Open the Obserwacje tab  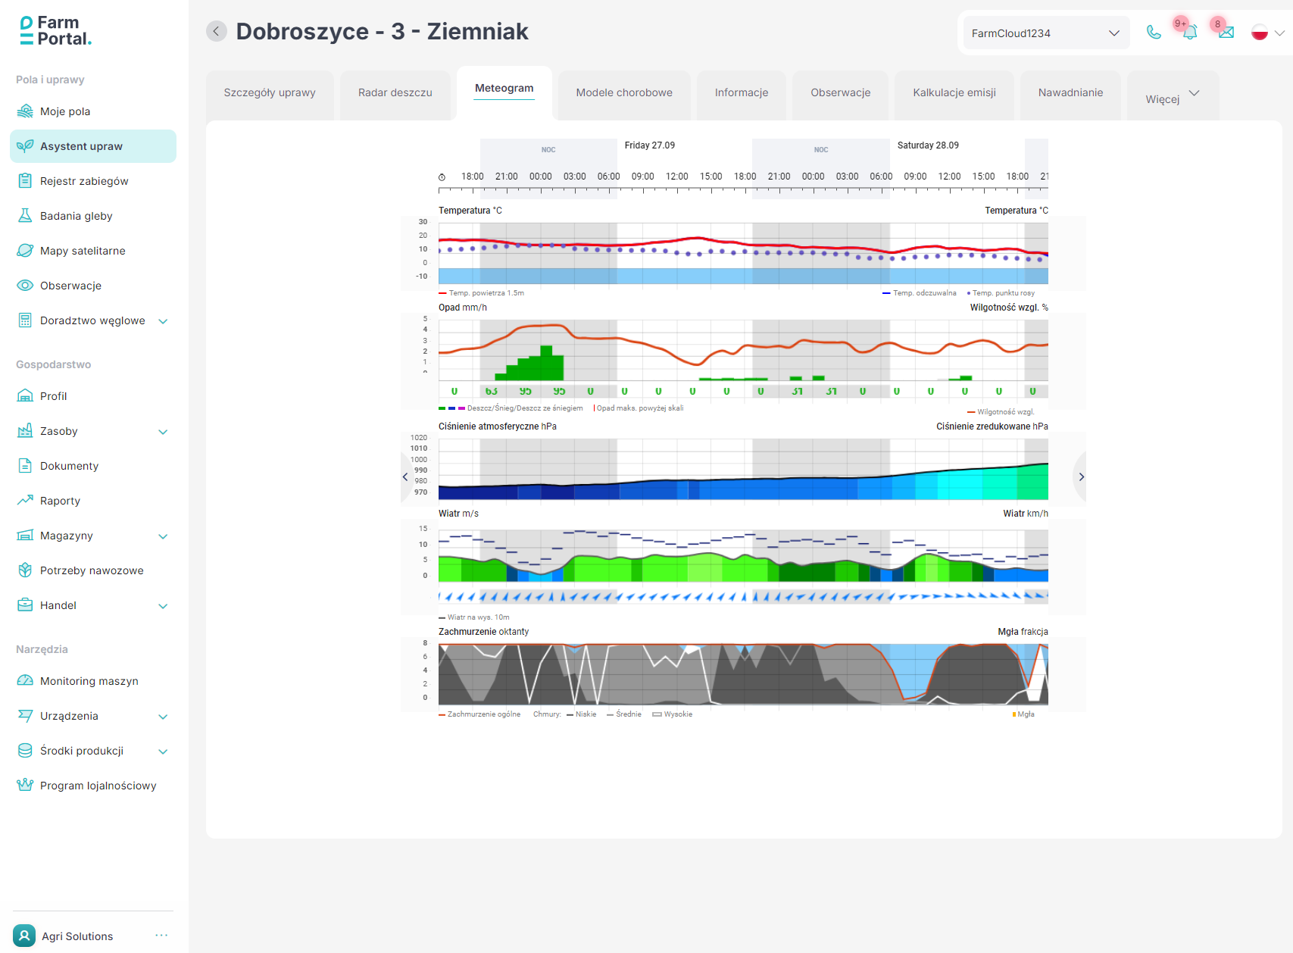841,95
